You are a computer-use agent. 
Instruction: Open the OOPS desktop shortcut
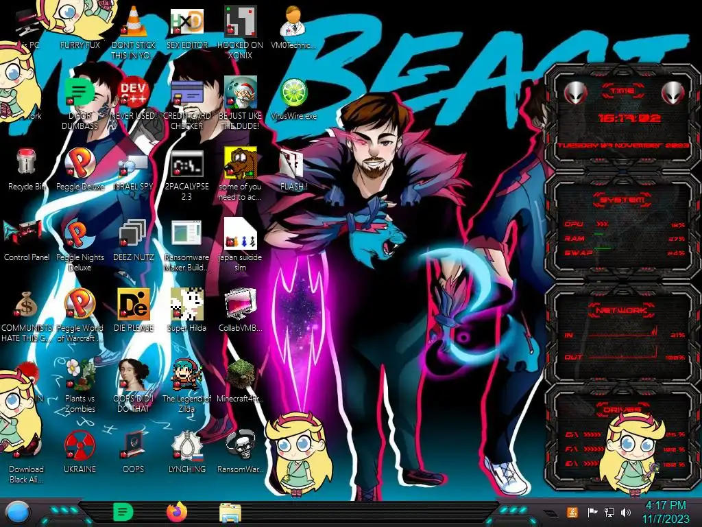pos(134,445)
